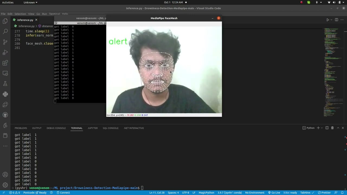Open the Wi-Fi network indicator

click(x=329, y=2)
